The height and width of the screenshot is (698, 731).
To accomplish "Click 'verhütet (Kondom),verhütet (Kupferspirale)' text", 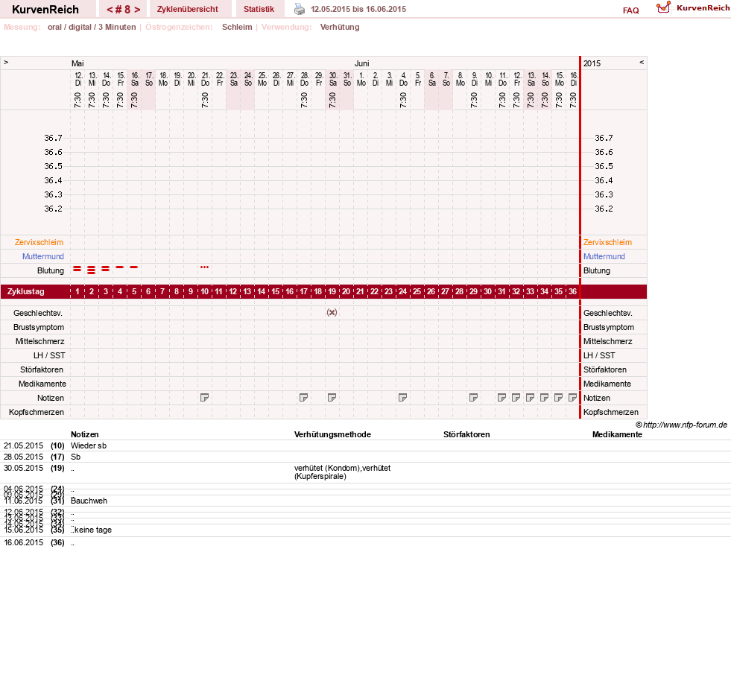I will click(342, 472).
